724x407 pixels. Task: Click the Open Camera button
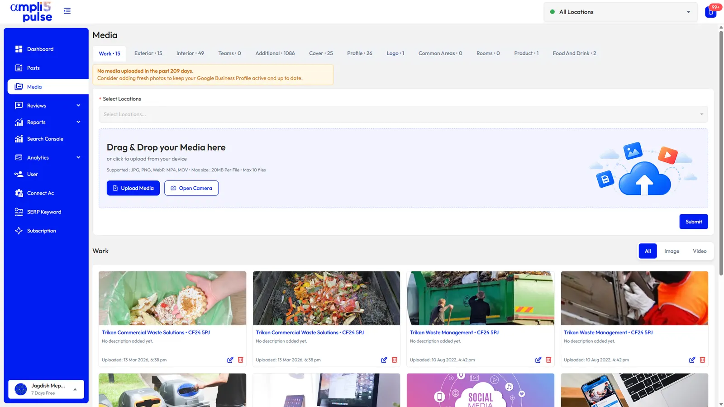tap(191, 188)
